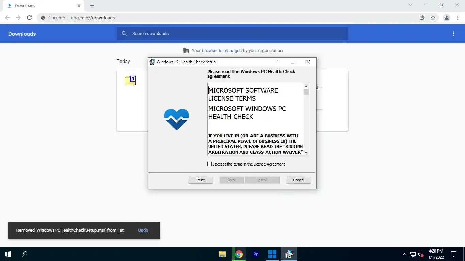Reload the Chrome page
This screenshot has height=261, width=465.
(x=29, y=18)
